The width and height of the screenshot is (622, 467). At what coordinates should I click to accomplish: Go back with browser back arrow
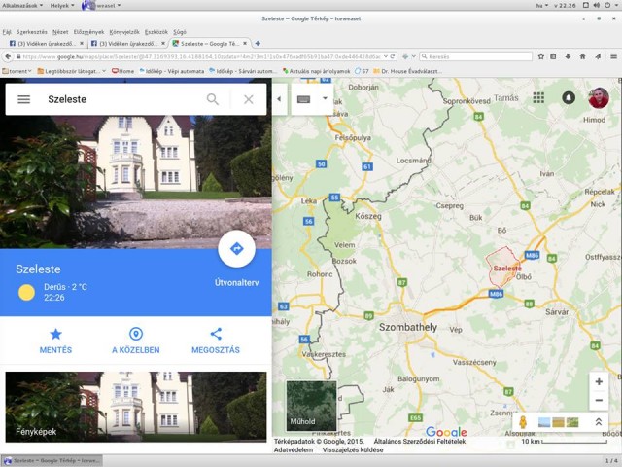(x=8, y=56)
